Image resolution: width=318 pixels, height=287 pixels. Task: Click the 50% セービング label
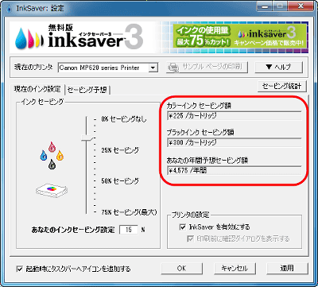pos(120,181)
